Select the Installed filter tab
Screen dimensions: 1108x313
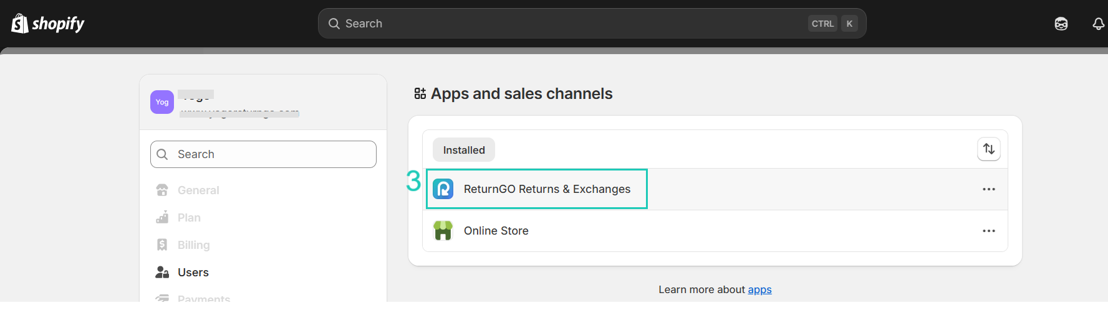[x=464, y=150]
